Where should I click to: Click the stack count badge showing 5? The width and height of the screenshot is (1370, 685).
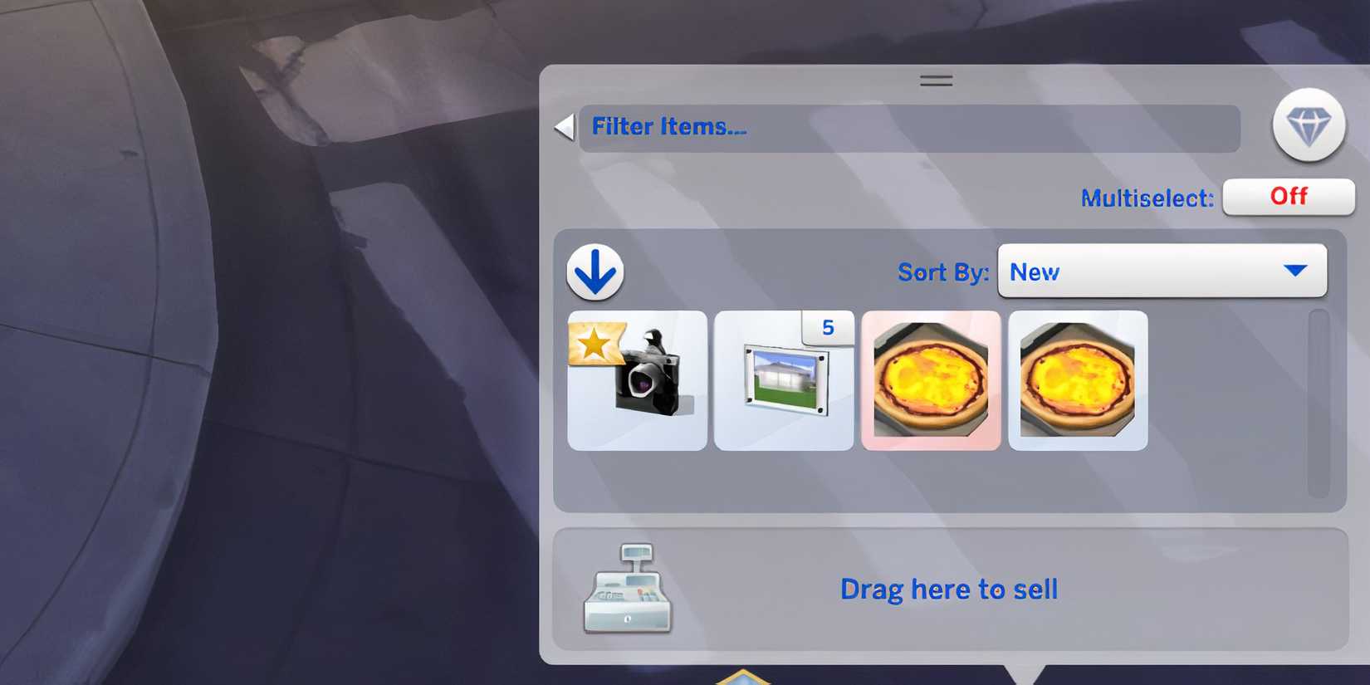click(x=828, y=327)
